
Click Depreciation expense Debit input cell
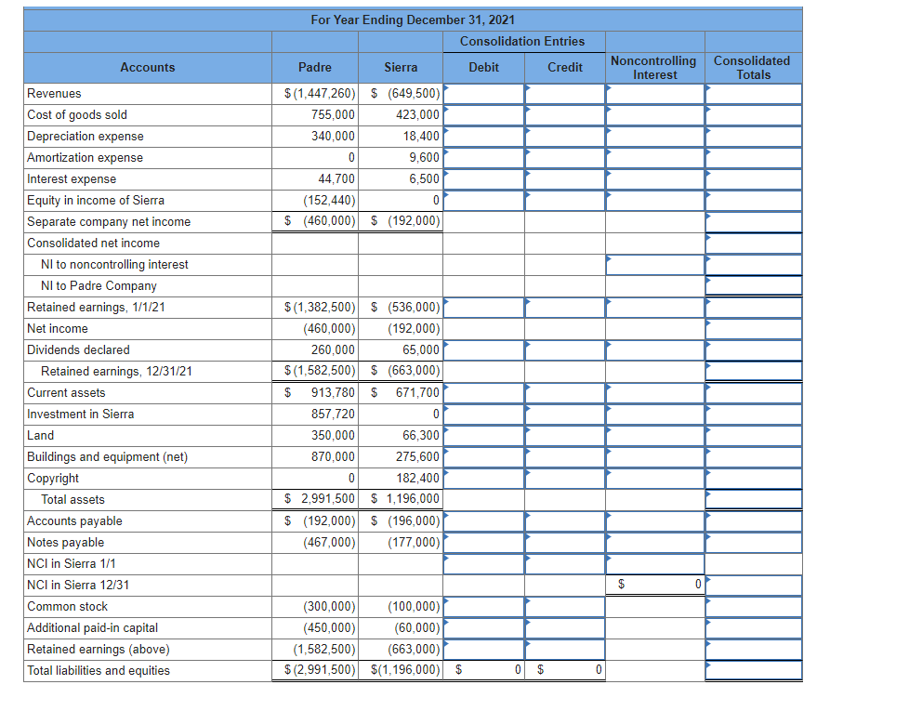(x=483, y=137)
